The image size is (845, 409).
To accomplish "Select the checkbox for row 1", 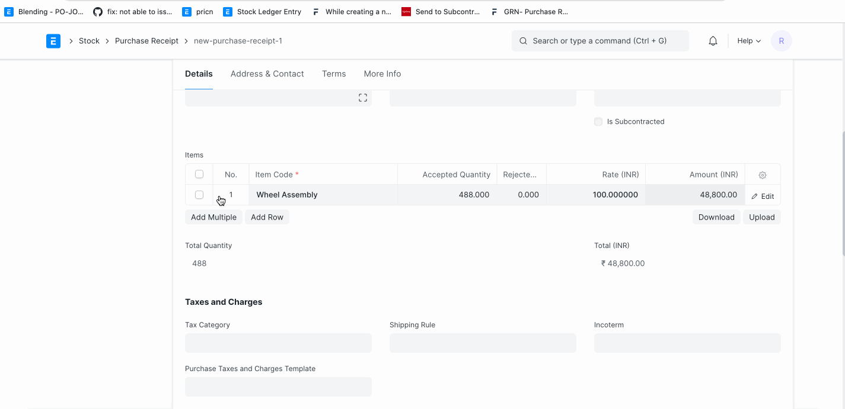I will click(x=199, y=195).
